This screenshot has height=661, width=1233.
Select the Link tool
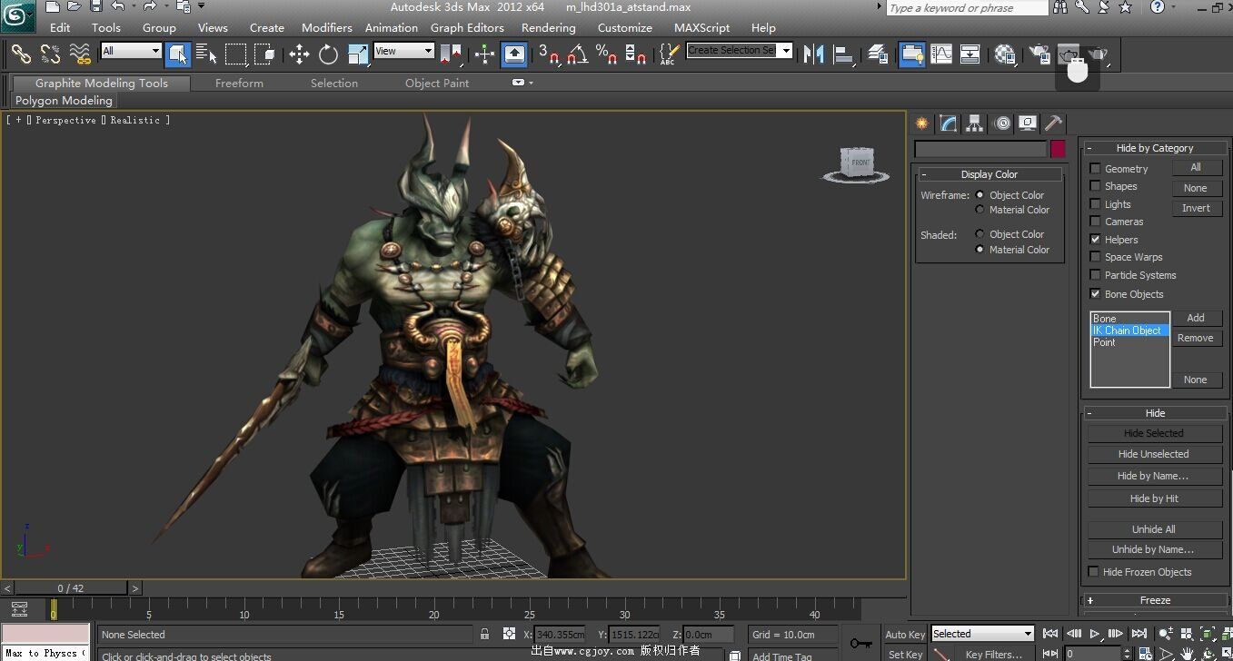(21, 54)
